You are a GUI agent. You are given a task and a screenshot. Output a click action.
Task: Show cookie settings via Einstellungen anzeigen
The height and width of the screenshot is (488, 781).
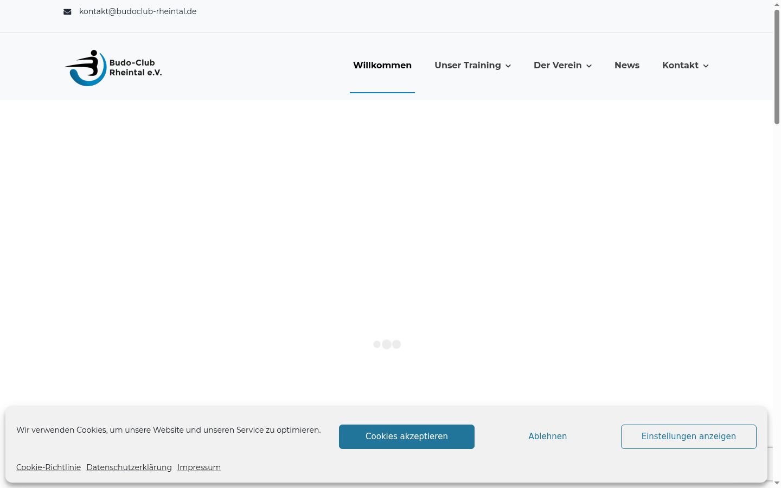(x=689, y=436)
